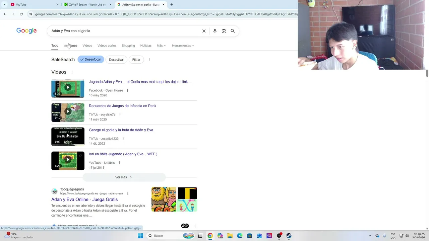This screenshot has height=241, width=429.
Task: Play the 0:10 TikTok video thumbnail
Action: point(68,112)
